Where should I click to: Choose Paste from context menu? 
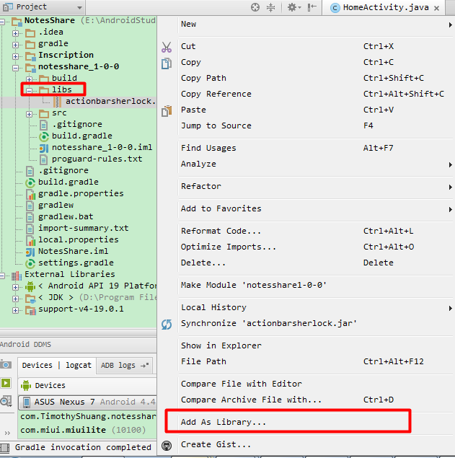[317, 110]
